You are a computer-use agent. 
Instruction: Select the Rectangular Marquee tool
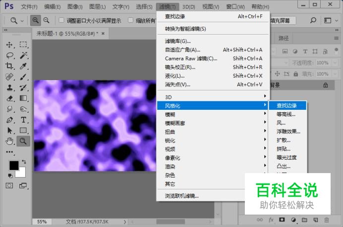(x=23, y=45)
